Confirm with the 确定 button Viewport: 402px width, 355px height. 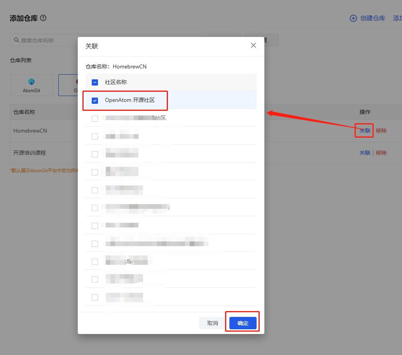coord(243,323)
